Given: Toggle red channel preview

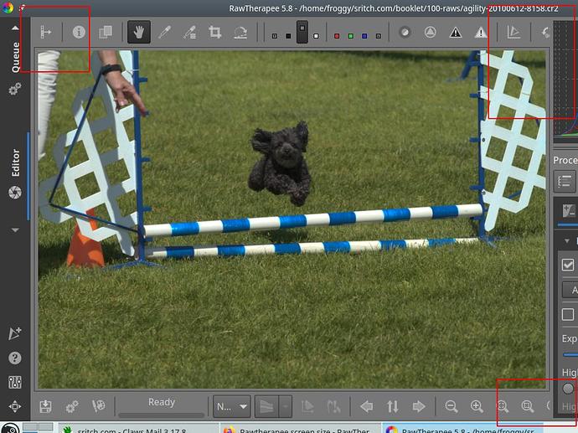Looking at the screenshot, I should click(337, 36).
